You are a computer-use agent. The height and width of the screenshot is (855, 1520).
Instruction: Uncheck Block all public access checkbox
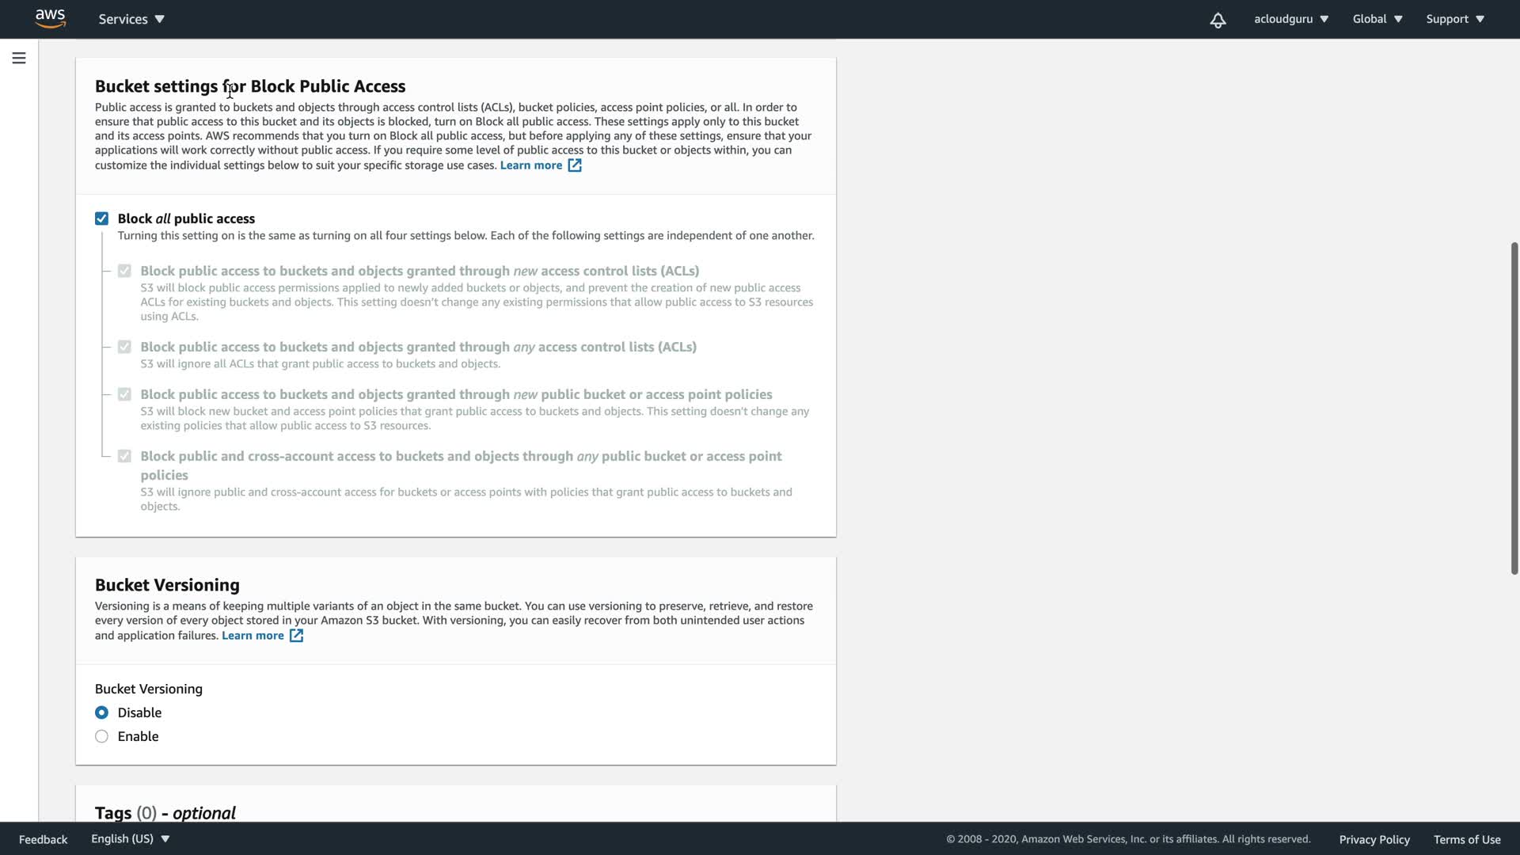point(101,218)
